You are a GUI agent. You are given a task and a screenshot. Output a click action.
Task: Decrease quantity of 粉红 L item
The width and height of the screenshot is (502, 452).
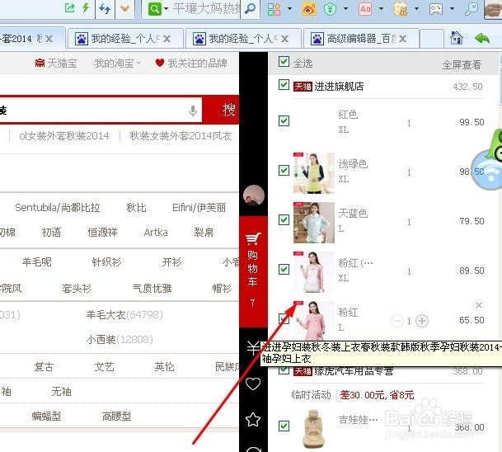click(x=397, y=321)
